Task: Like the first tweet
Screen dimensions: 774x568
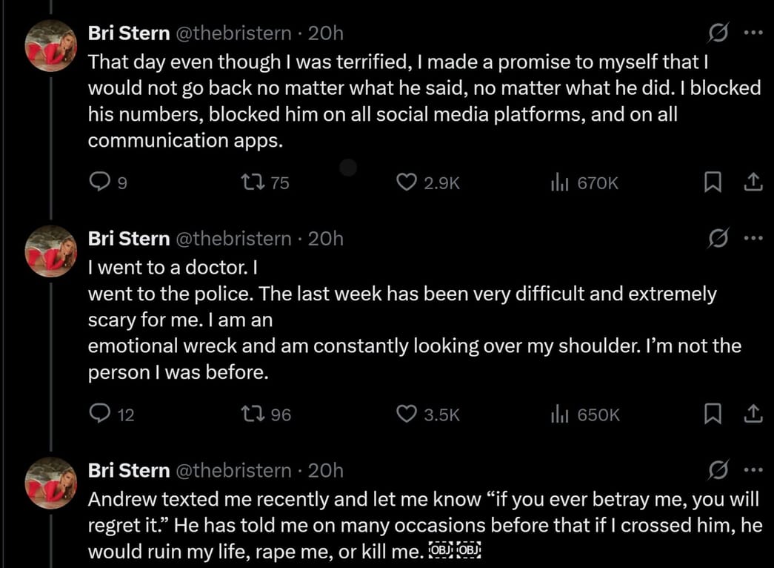Action: coord(405,182)
